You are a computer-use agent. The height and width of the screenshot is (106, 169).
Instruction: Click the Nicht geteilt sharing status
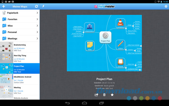tap(109, 86)
